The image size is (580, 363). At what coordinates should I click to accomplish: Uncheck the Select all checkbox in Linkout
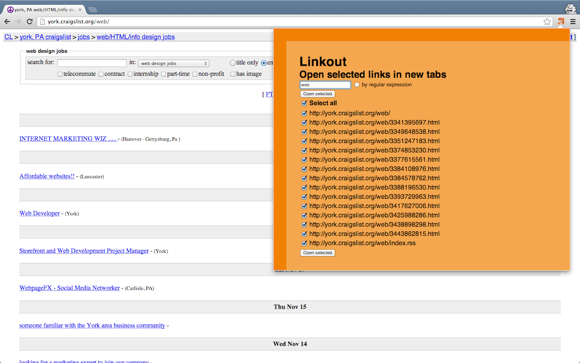tap(304, 103)
